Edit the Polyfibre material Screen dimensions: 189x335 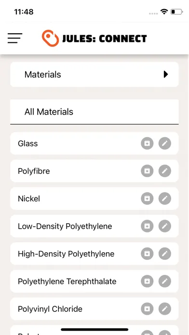coord(164,171)
